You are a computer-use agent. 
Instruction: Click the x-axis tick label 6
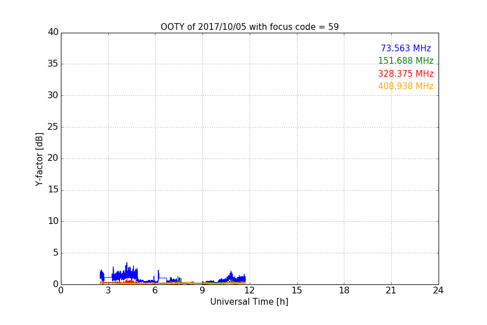point(156,291)
